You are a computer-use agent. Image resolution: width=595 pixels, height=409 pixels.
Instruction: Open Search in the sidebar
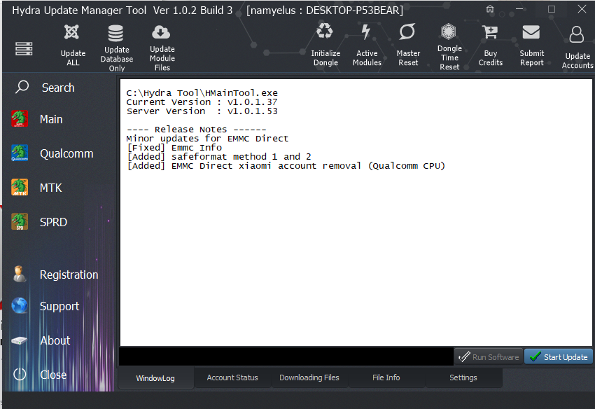45,88
